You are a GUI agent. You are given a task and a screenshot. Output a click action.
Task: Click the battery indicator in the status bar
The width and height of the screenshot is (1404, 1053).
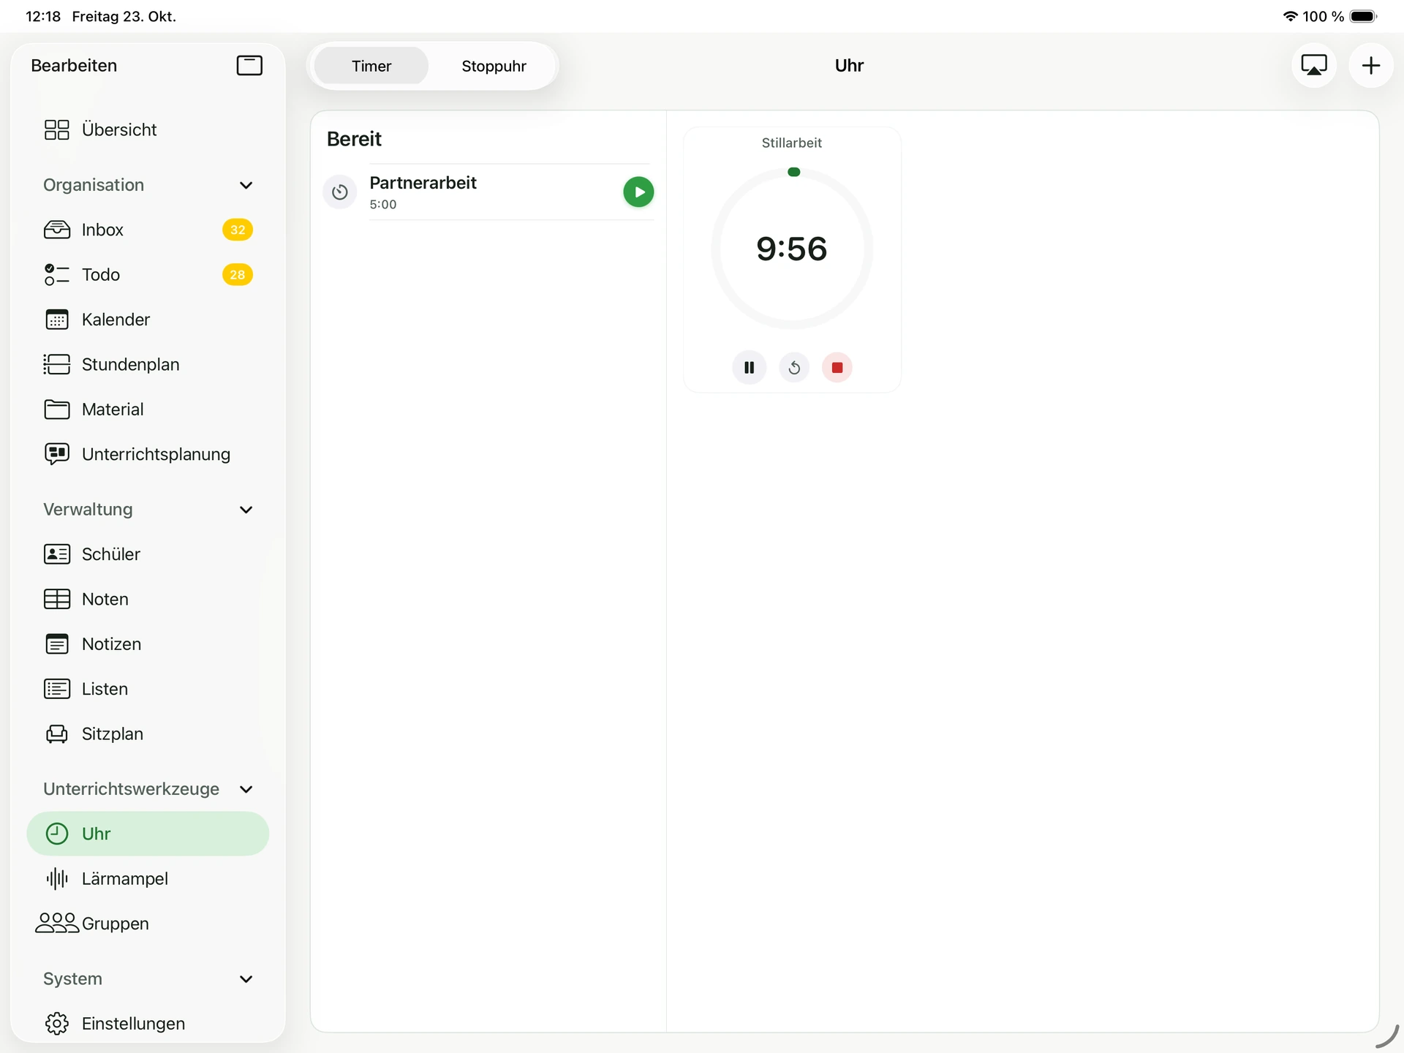click(x=1364, y=16)
